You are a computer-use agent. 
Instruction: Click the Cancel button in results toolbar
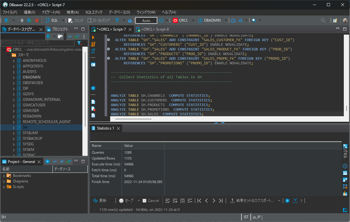(x=151, y=201)
